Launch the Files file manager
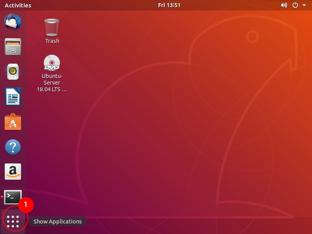Image resolution: width=312 pixels, height=234 pixels. [12, 47]
